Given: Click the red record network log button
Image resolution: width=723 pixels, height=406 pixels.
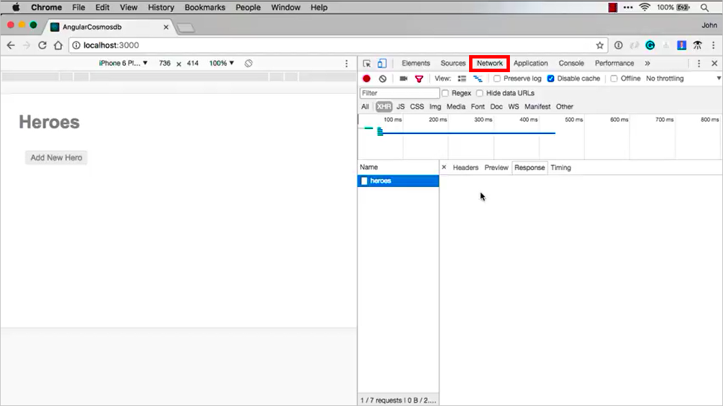Looking at the screenshot, I should pos(366,78).
